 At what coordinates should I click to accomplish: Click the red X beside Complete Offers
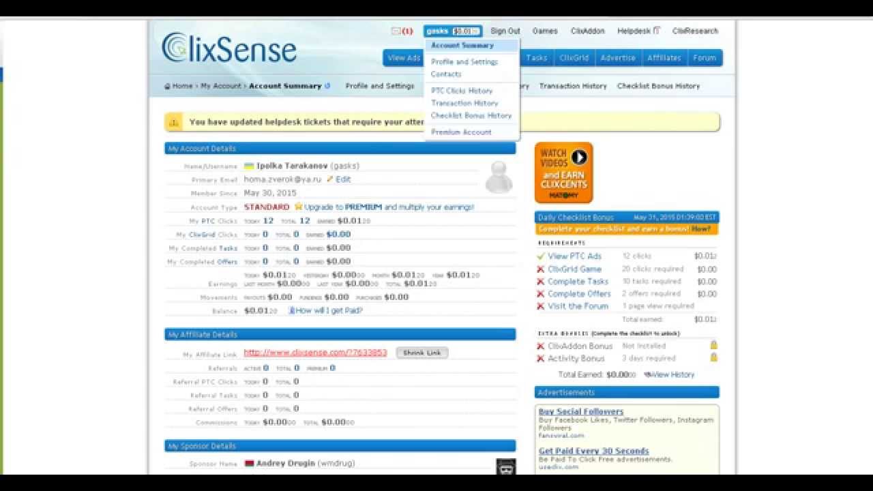[x=540, y=294]
